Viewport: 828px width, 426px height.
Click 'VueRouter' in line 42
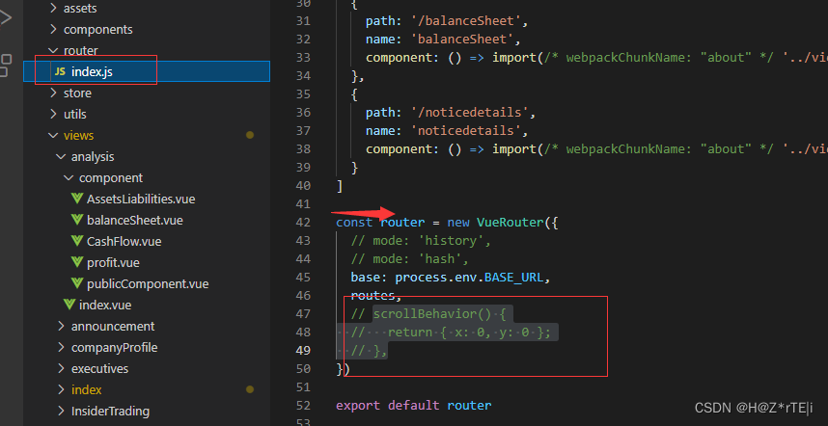coord(511,222)
